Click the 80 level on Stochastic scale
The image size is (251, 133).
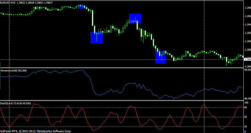pos(246,108)
